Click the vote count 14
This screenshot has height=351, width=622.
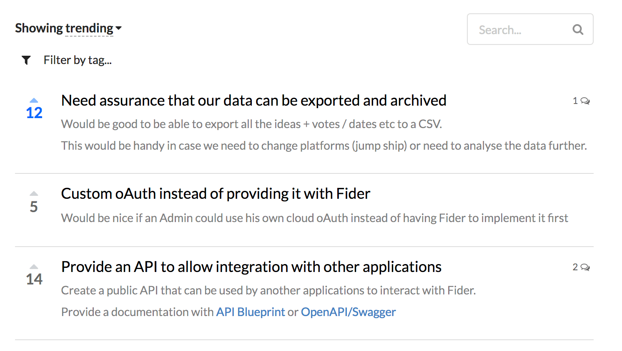point(34,279)
